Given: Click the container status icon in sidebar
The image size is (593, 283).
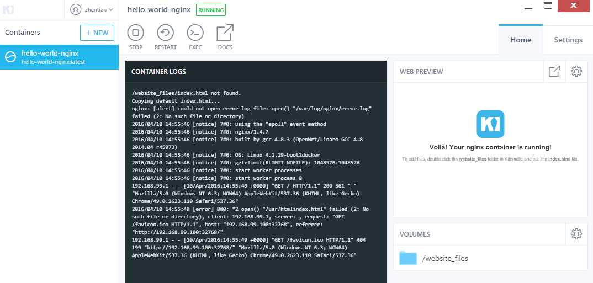Looking at the screenshot, I should click(x=10, y=57).
